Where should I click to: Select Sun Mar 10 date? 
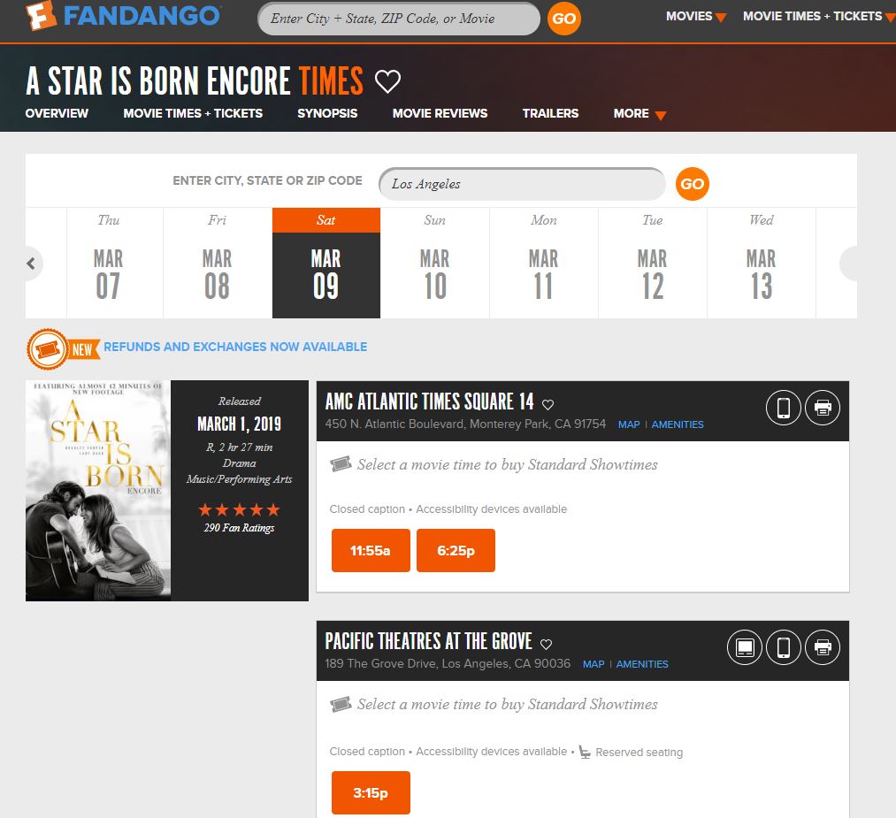pos(435,263)
